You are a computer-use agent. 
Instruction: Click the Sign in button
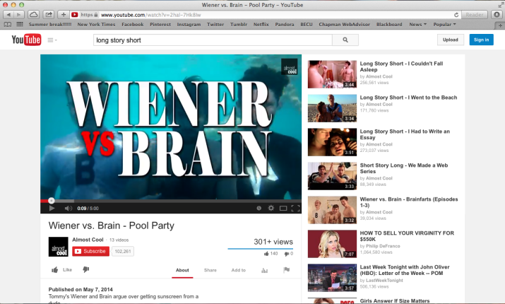coord(481,40)
